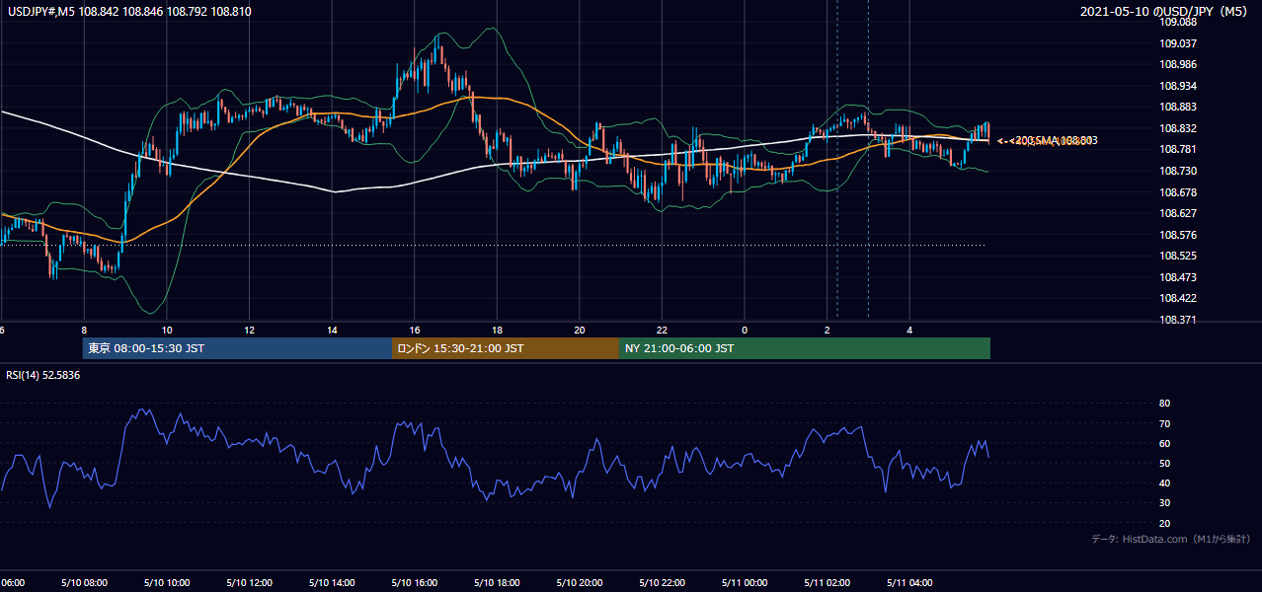
Task: Click RSI scale value 20
Action: [1165, 523]
